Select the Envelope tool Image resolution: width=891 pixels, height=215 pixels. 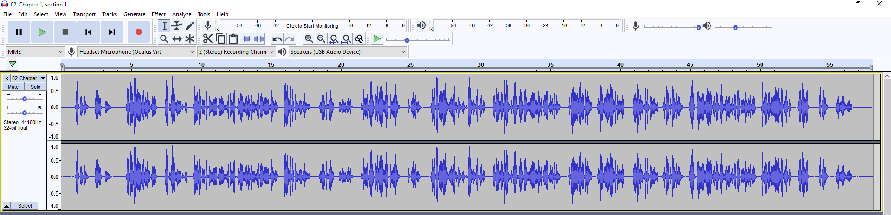click(x=177, y=26)
